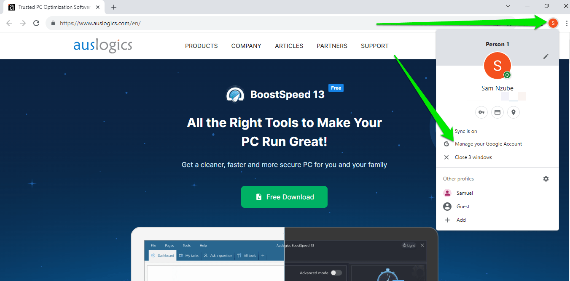Minimize the Chrome window
This screenshot has height=281, width=570.
pos(527,6)
